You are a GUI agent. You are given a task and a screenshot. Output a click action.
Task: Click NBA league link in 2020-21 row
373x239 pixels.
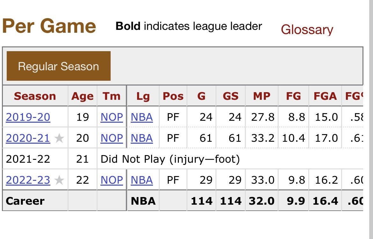[142, 138]
